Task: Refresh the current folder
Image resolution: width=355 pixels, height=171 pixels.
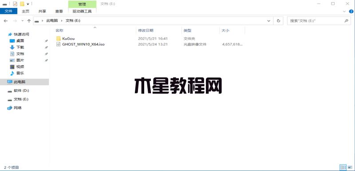Action: point(279,21)
